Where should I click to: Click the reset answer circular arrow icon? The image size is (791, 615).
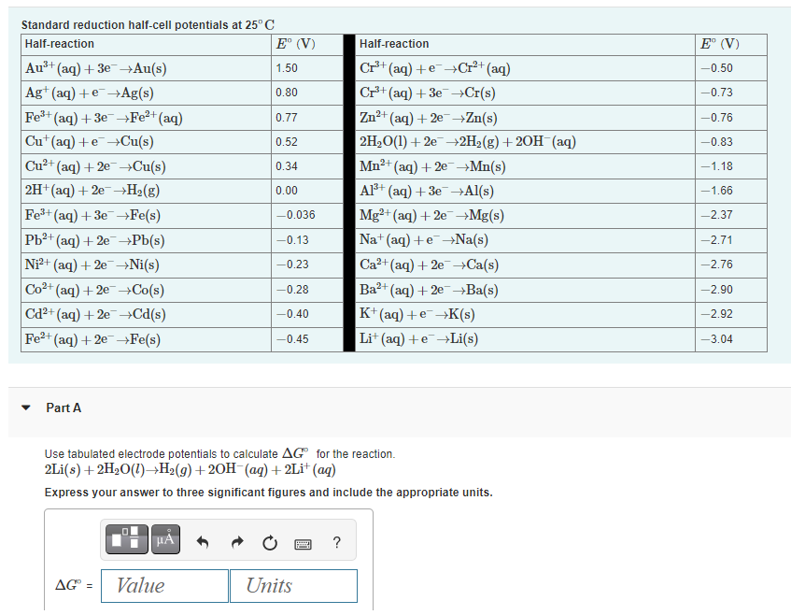(270, 540)
